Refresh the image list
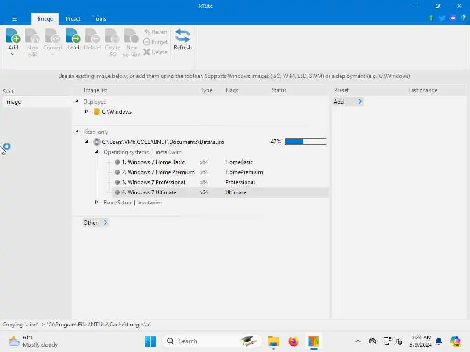Viewport: 470px width, 352px height. coord(183,39)
